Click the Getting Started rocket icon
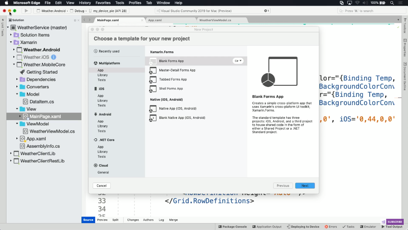408x230 pixels. pos(22,72)
